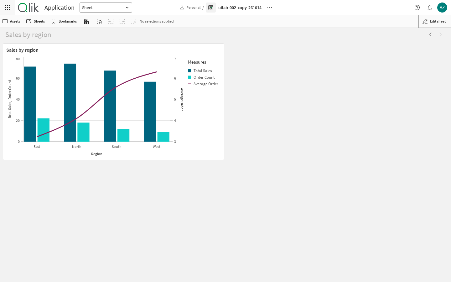451x282 pixels.
Task: Open the Bookmarks panel
Action: point(64,21)
